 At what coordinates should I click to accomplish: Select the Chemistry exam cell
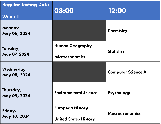pos(133,30)
